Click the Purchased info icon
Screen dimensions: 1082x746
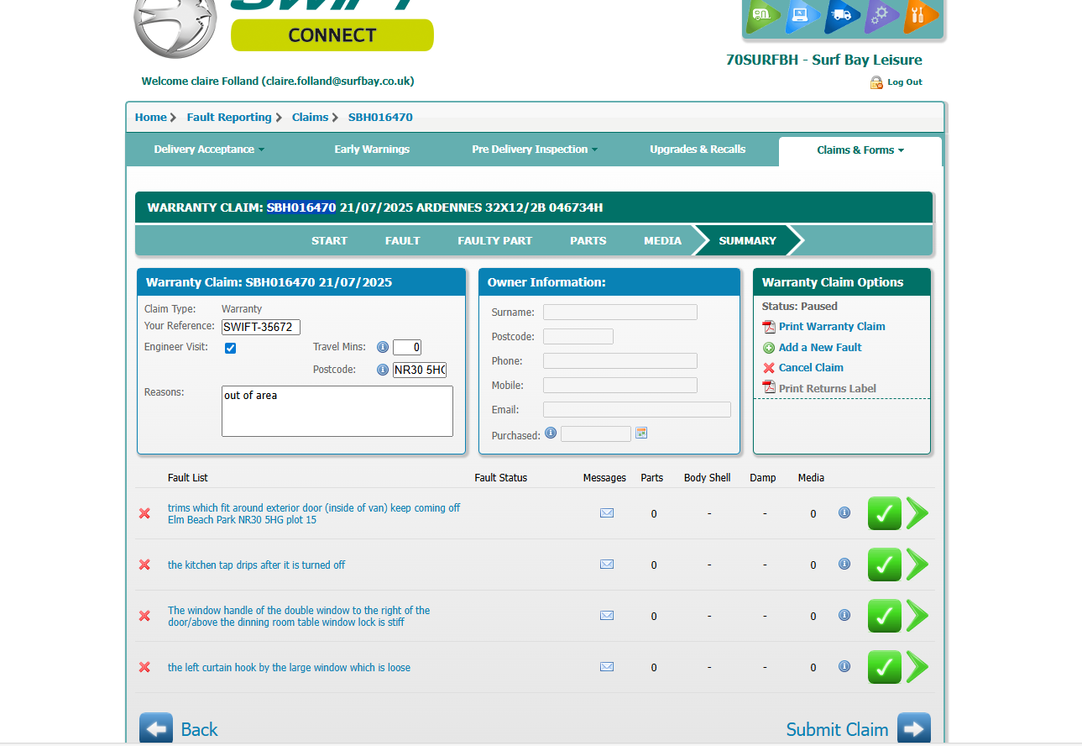click(551, 433)
